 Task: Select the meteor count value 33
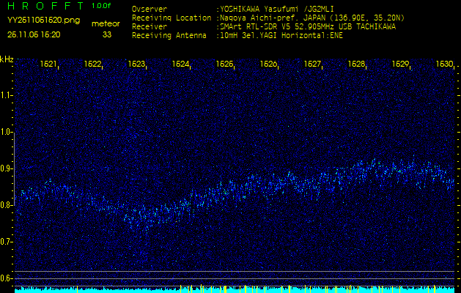(x=107, y=34)
